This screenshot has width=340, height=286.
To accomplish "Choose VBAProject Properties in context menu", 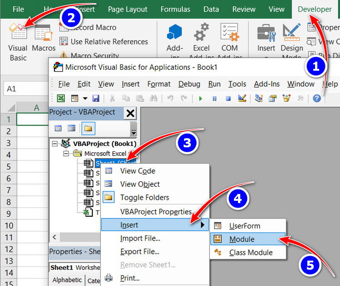I will coord(155,211).
